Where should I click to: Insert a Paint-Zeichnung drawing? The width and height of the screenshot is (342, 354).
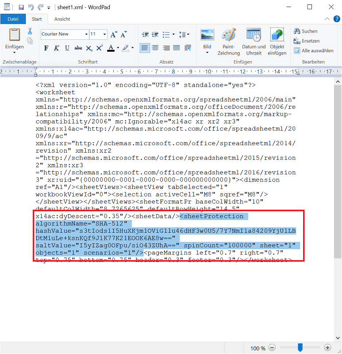click(229, 42)
